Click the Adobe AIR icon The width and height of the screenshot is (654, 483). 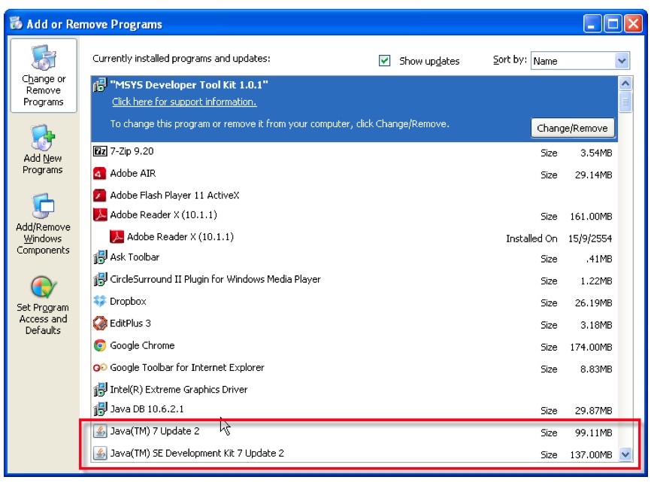point(100,173)
